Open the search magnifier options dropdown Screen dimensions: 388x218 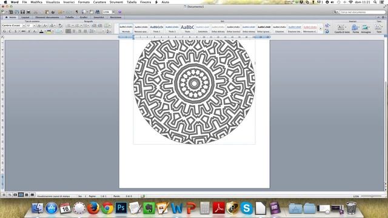(x=335, y=12)
